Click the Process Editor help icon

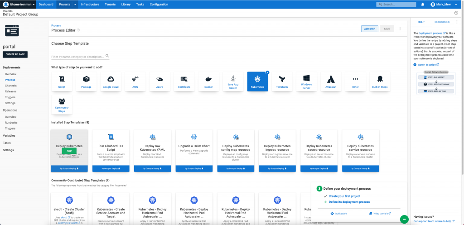78,30
